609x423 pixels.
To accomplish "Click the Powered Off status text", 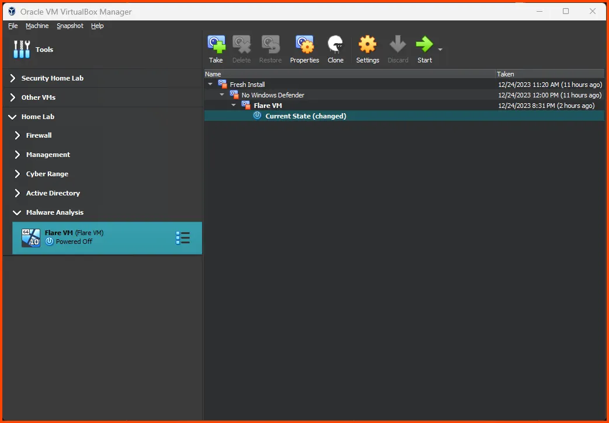I will [x=74, y=242].
